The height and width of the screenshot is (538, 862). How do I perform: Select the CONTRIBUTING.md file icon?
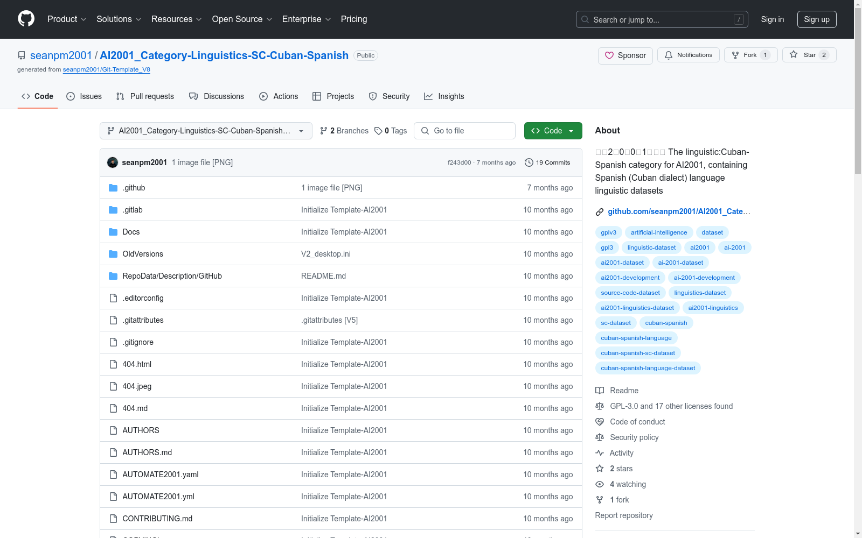(x=113, y=519)
